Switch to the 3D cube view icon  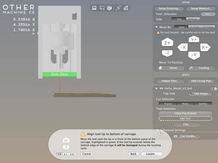(x=109, y=8)
